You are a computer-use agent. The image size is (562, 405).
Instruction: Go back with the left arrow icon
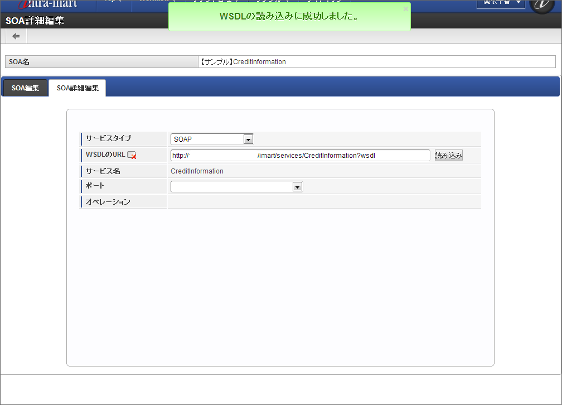(16, 36)
